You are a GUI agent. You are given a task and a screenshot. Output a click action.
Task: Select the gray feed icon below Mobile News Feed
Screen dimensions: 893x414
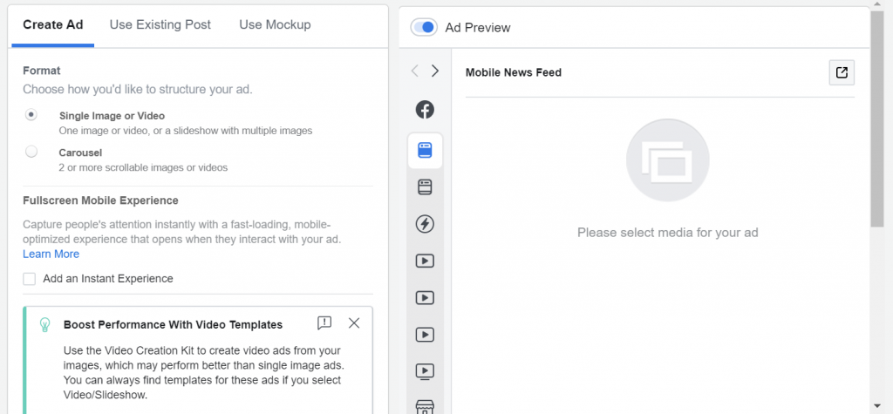[425, 187]
